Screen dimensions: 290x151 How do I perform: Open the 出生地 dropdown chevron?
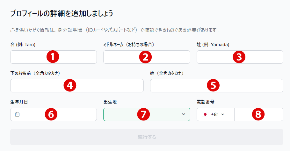[x=184, y=114]
